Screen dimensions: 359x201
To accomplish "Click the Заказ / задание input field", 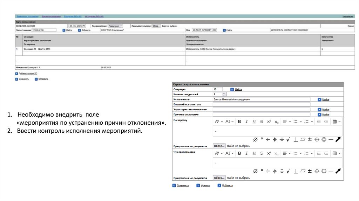I will click(x=44, y=30).
